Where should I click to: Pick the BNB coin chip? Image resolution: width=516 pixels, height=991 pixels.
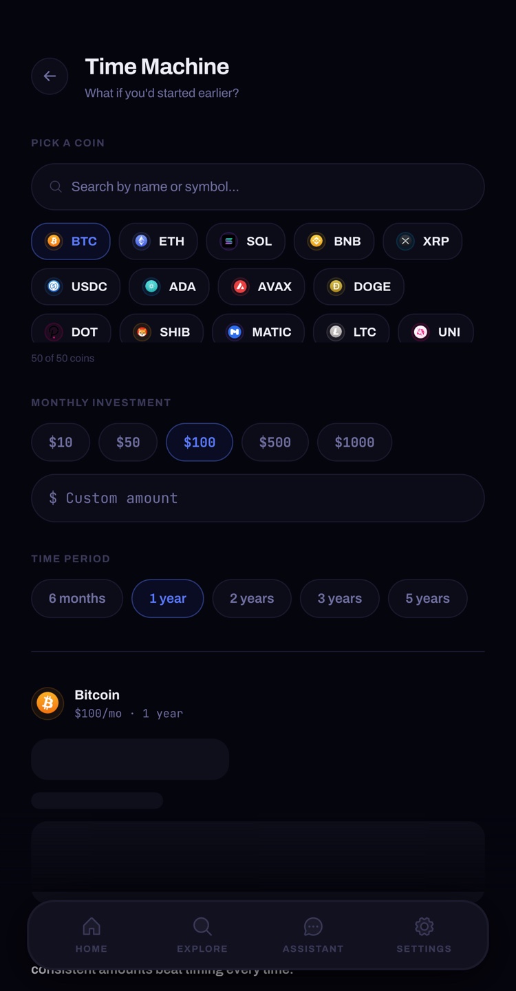[x=334, y=241]
